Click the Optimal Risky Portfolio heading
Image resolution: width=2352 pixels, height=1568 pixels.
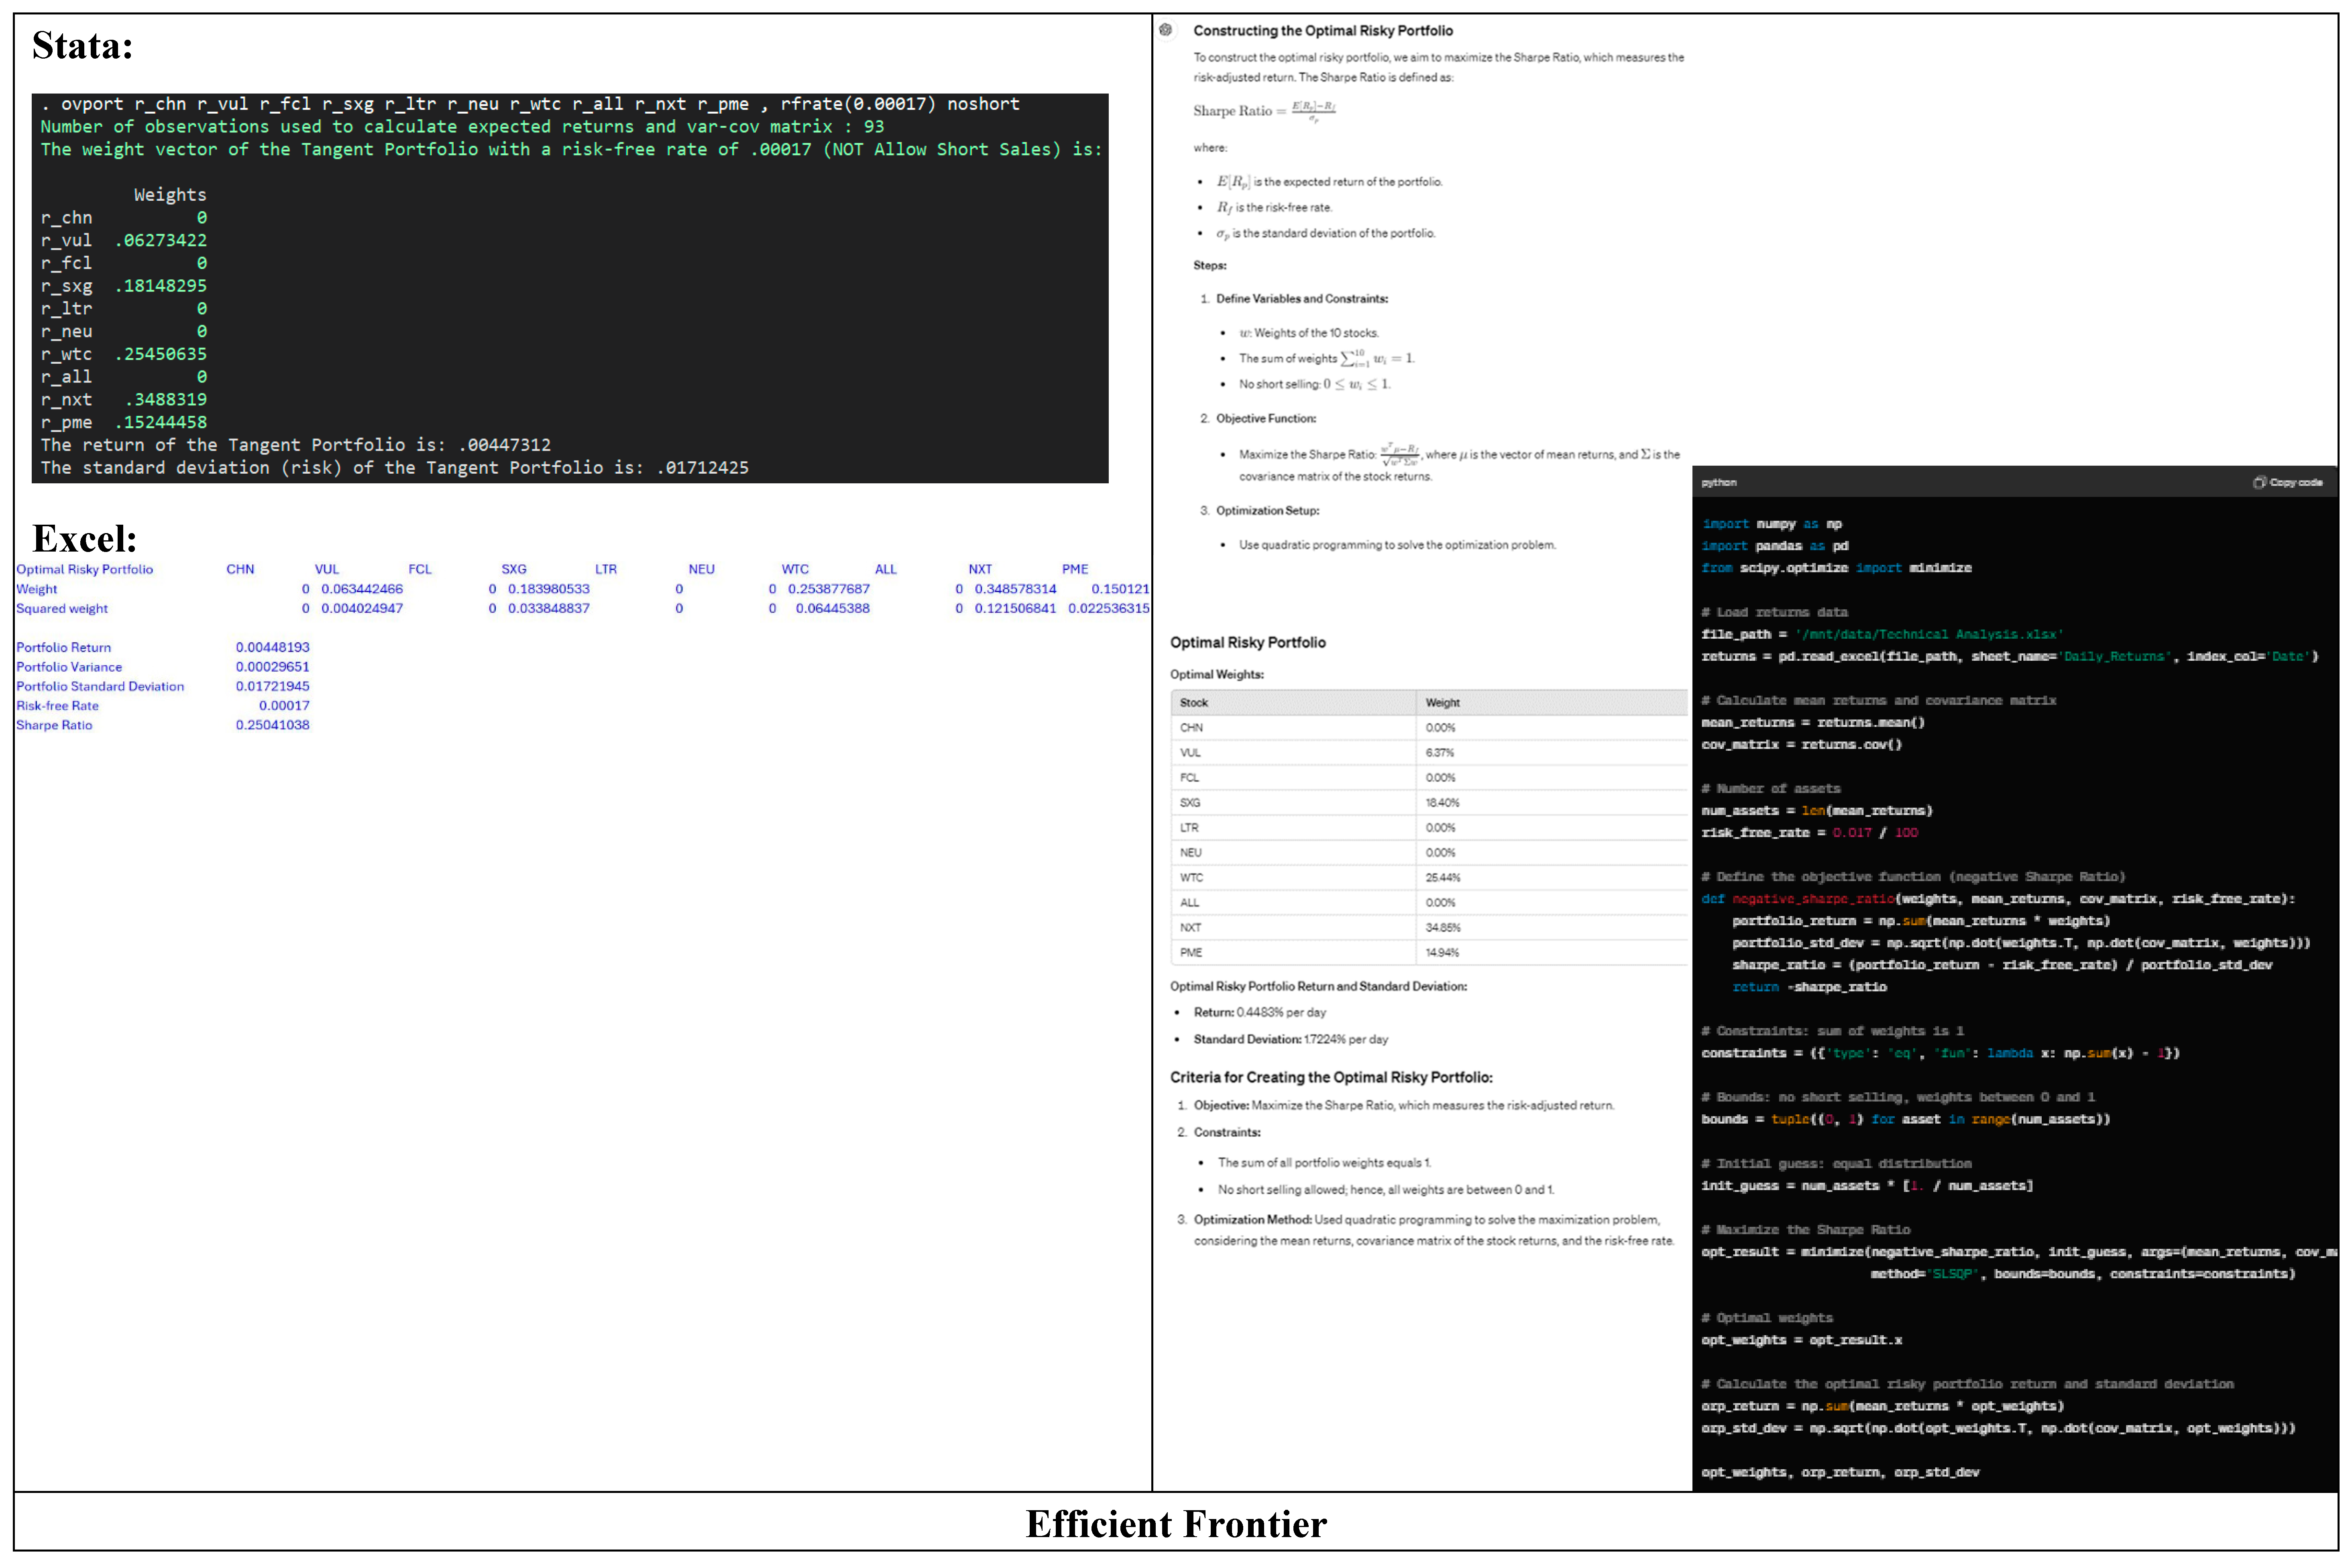tap(1249, 642)
